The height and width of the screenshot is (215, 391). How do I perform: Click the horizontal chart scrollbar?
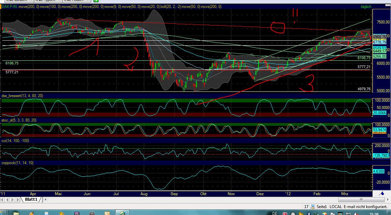coord(361,199)
